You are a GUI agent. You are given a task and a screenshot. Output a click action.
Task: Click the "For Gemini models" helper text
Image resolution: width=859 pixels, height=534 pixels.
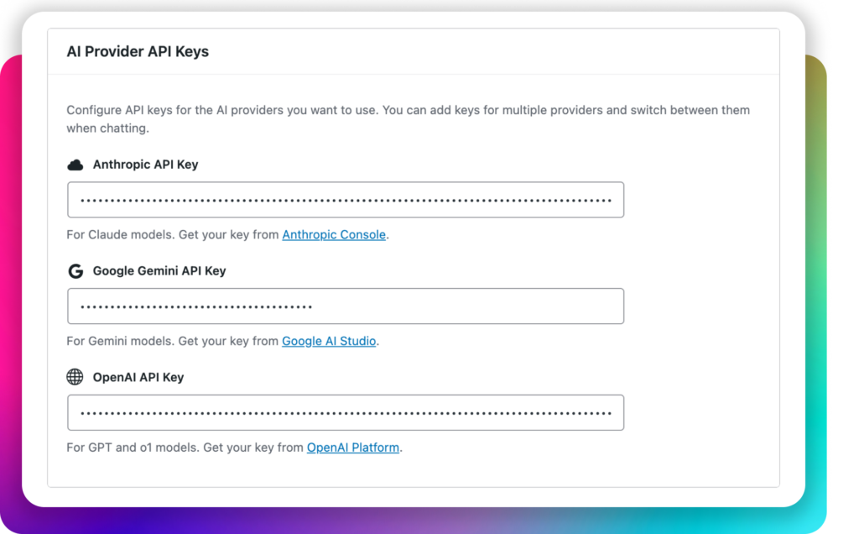(x=172, y=342)
